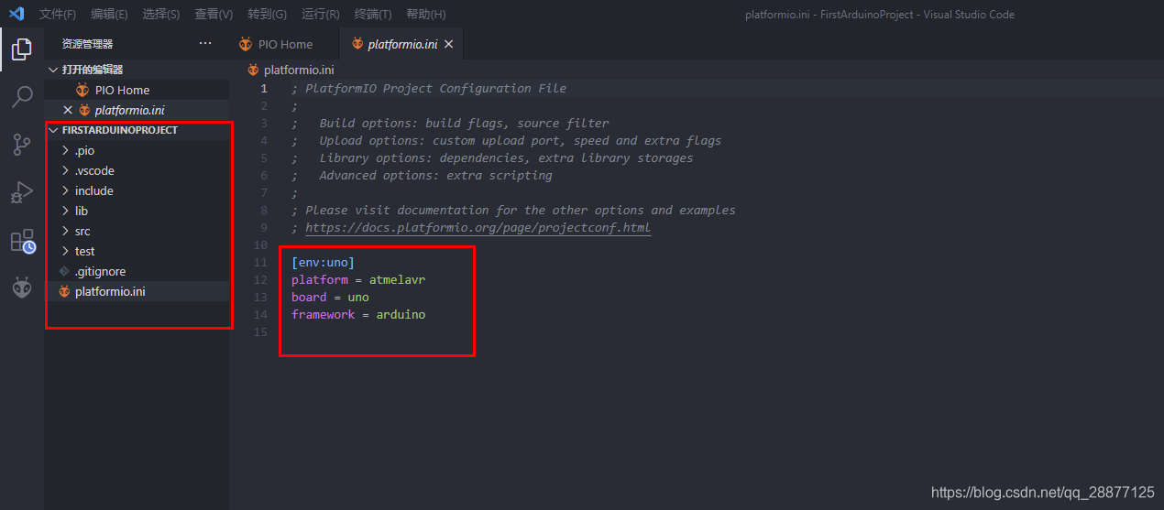This screenshot has height=510, width=1164.
Task: Open the 选择(S) menu
Action: 161,15
